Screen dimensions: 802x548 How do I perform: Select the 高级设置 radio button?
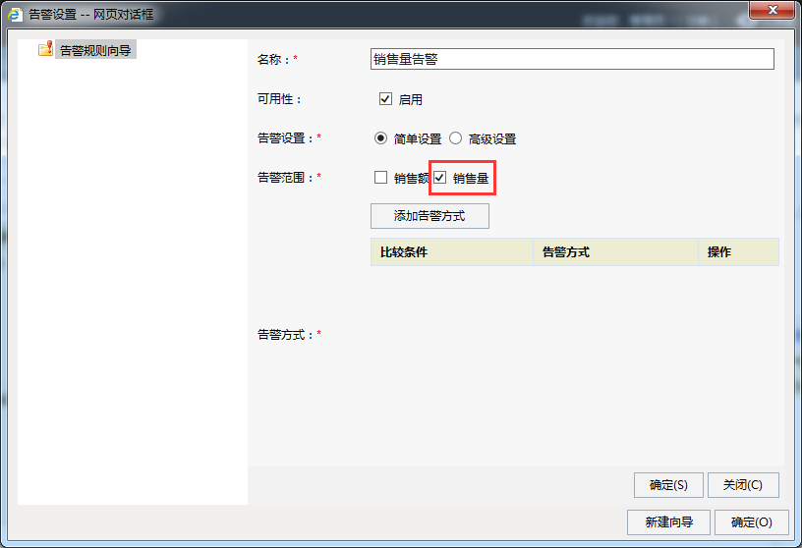tap(455, 138)
